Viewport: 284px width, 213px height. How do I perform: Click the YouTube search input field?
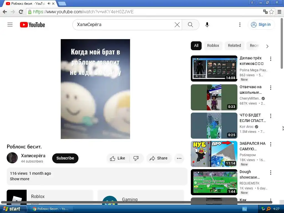coord(125,25)
